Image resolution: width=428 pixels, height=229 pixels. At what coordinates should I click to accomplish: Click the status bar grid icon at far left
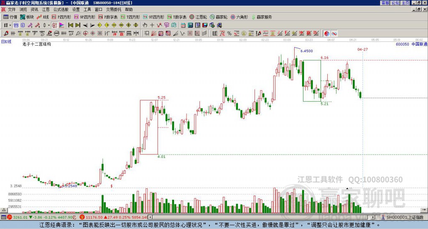click(x=3, y=217)
